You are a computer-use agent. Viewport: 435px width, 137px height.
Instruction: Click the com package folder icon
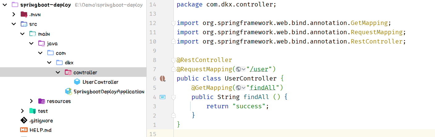pos(50,53)
